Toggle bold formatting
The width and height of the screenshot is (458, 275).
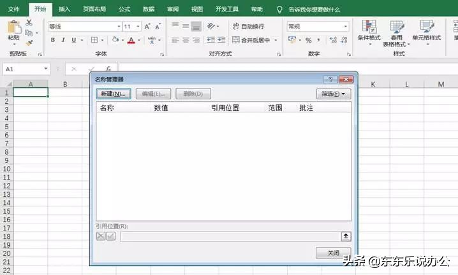pos(52,40)
